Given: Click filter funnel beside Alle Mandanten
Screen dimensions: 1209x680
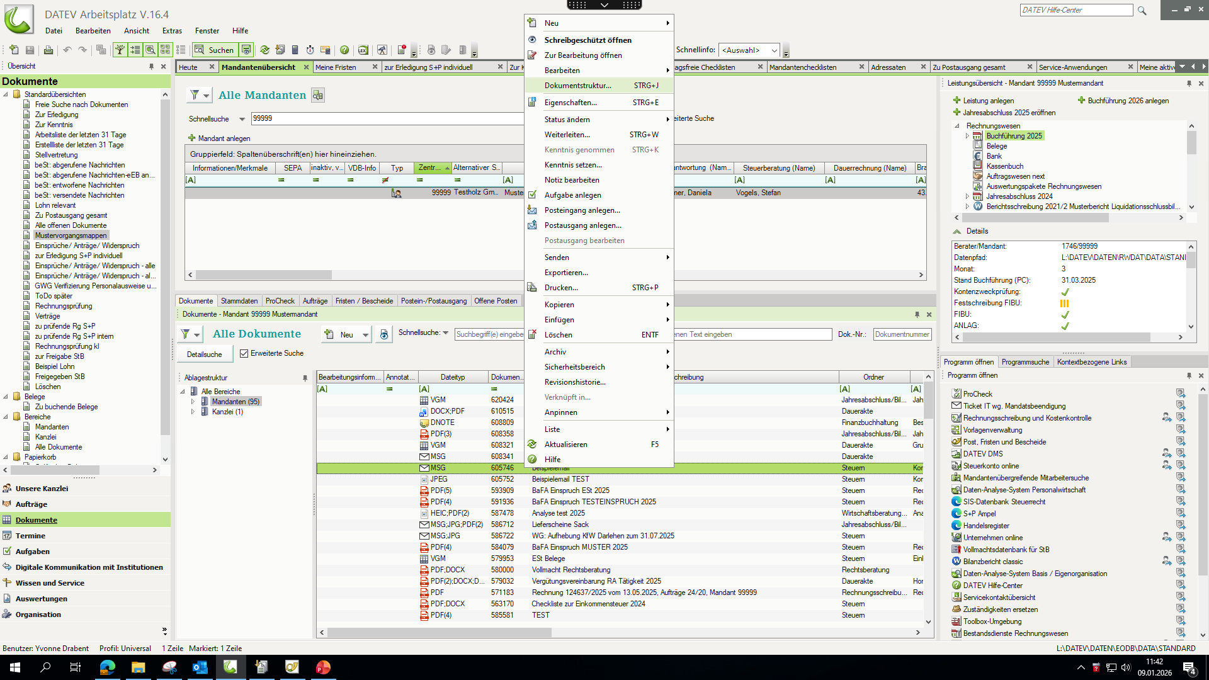Looking at the screenshot, I should [195, 95].
